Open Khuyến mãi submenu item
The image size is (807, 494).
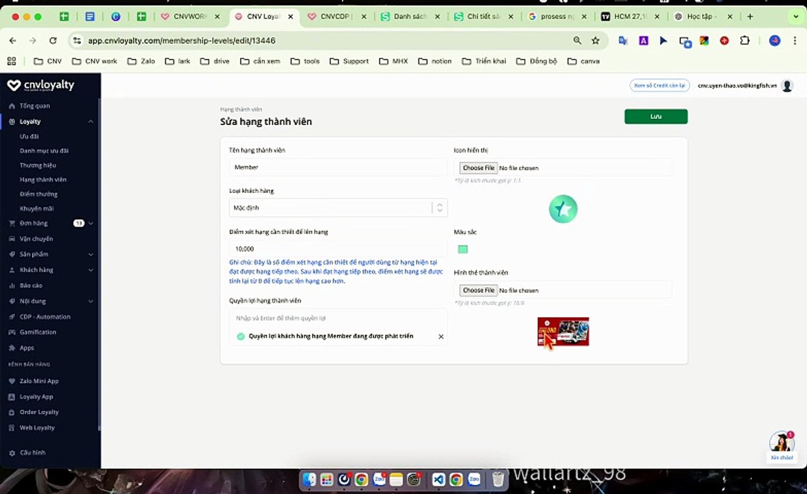(x=36, y=209)
